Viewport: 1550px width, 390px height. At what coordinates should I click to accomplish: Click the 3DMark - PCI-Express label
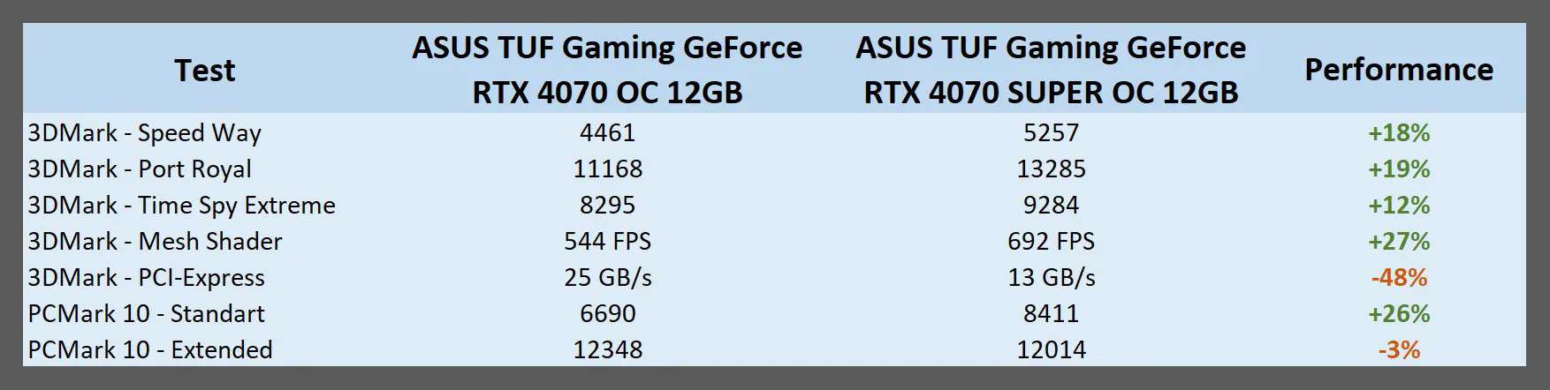tap(147, 278)
